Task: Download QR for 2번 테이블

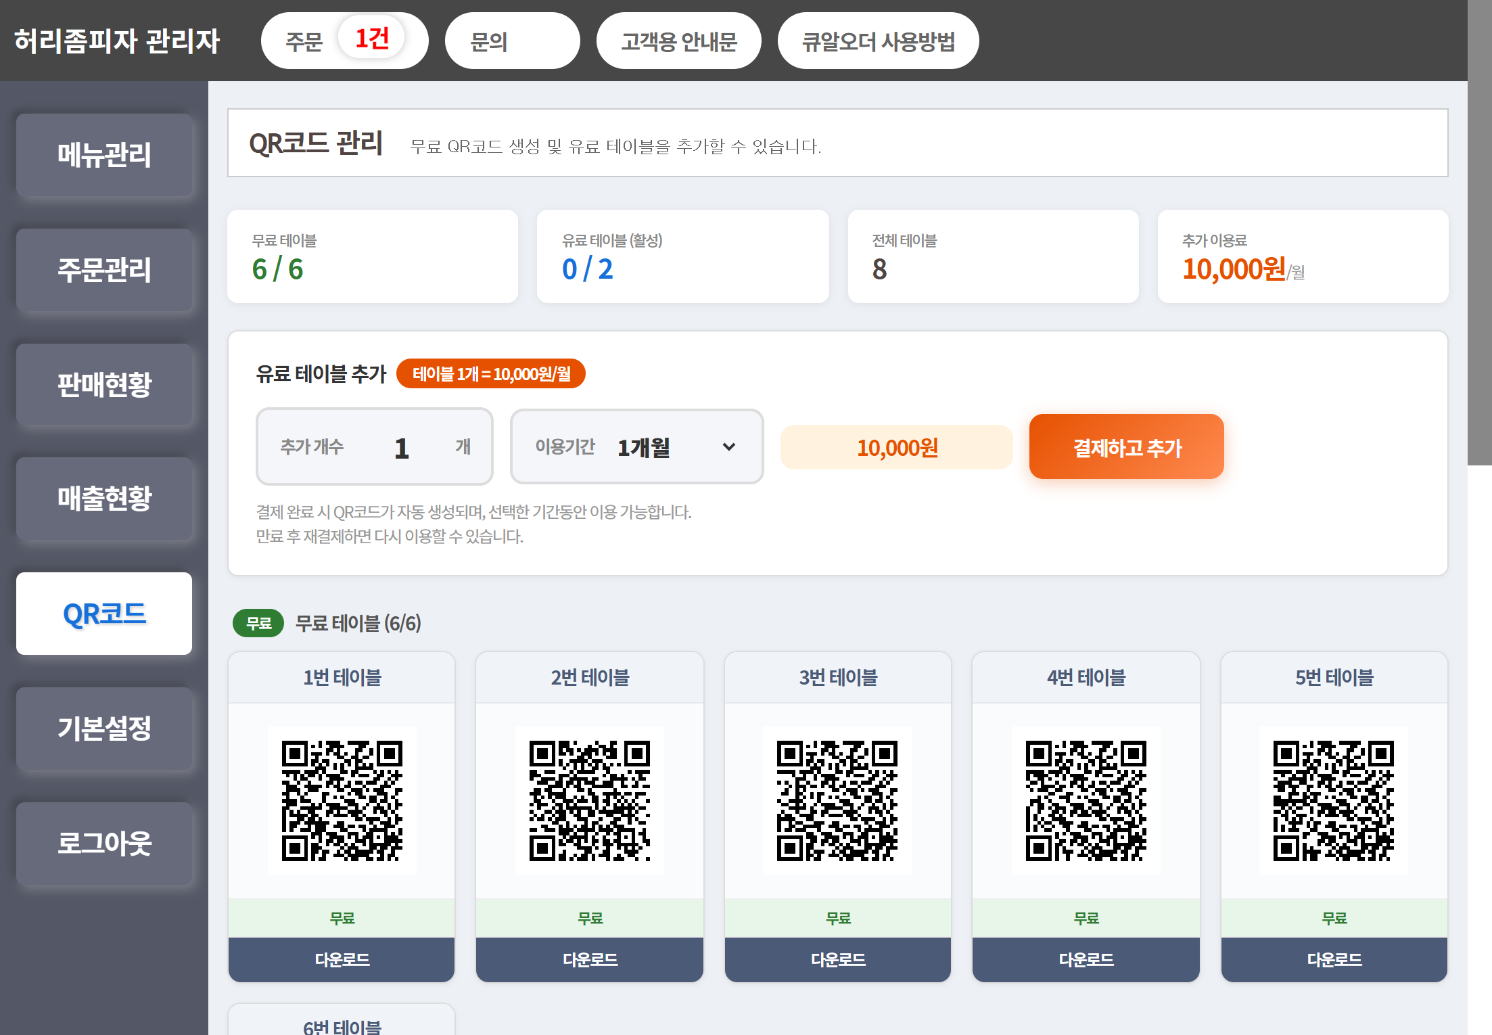Action: coord(590,959)
